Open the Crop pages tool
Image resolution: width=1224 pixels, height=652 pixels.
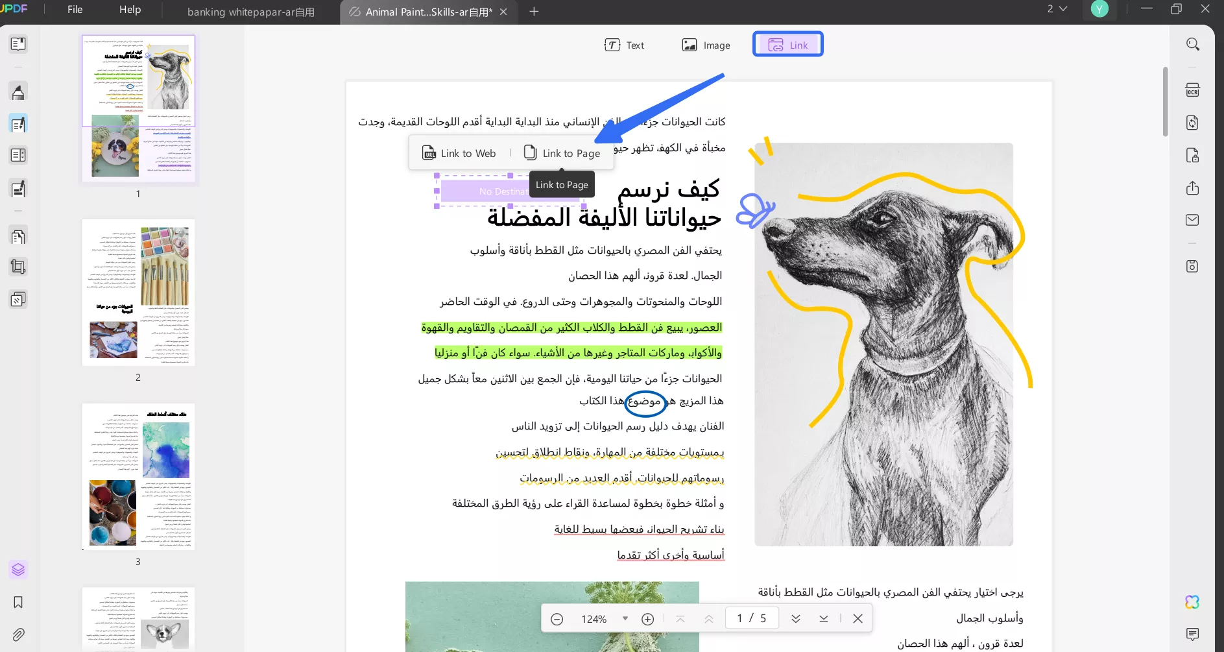click(18, 266)
